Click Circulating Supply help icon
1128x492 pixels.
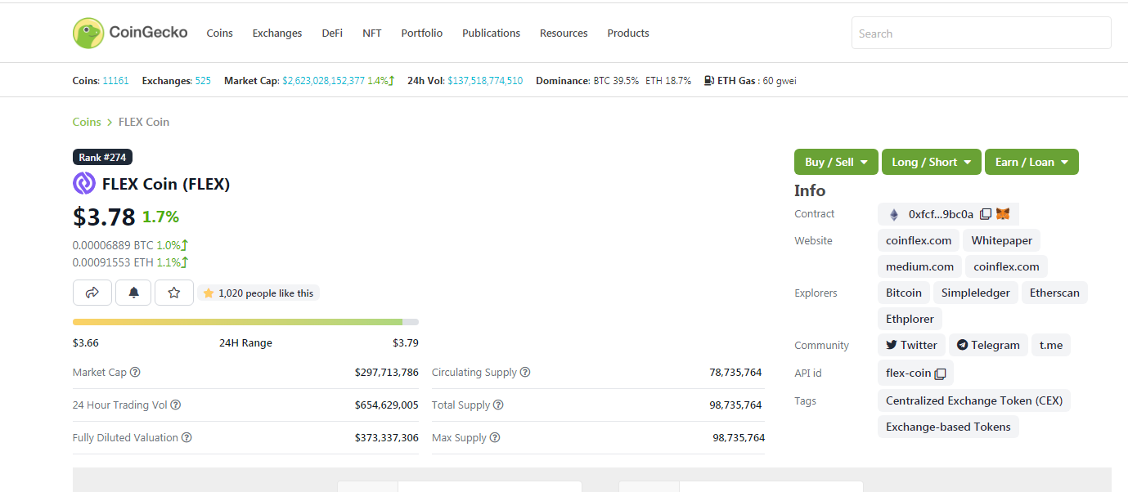click(x=525, y=372)
